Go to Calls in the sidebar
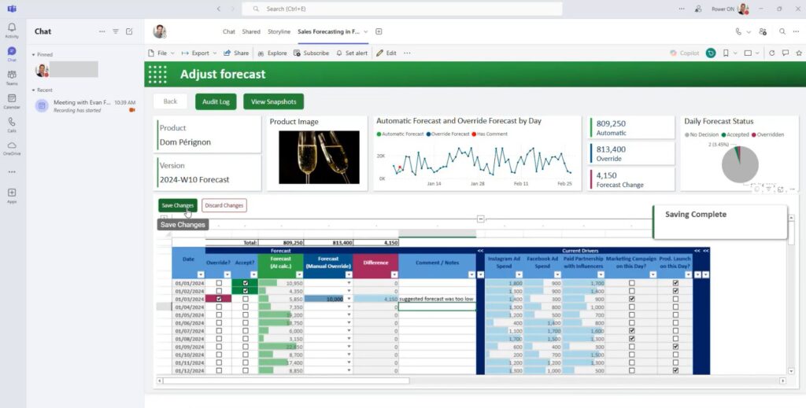The width and height of the screenshot is (806, 408). [12, 123]
